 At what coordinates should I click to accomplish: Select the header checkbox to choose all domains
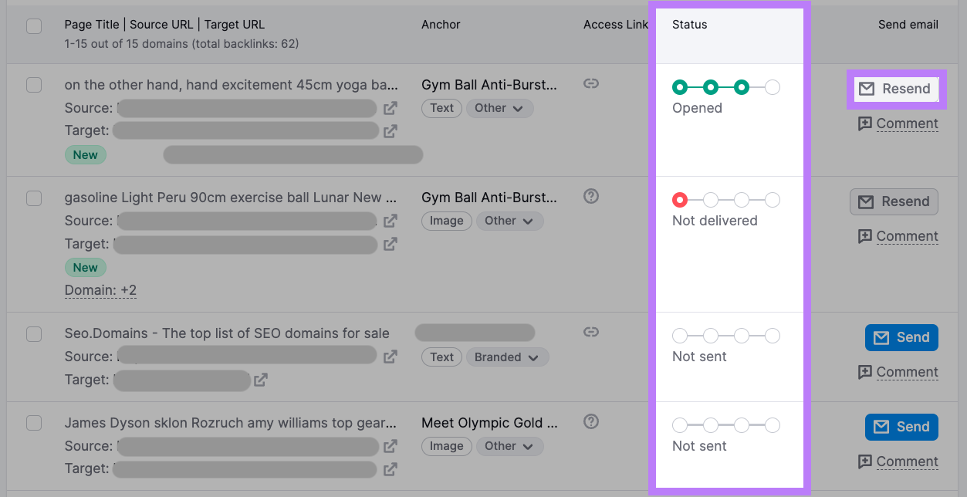(x=34, y=25)
